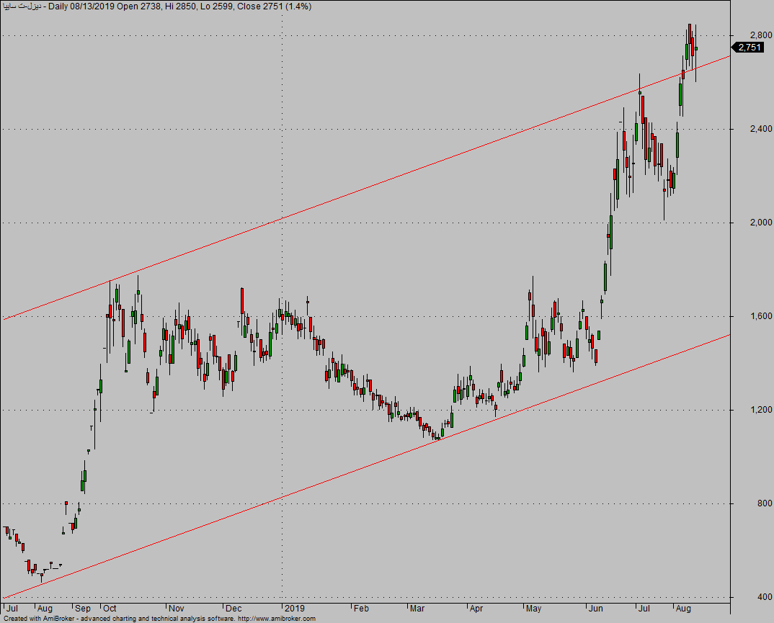Click the 2,800 price axis label
The image size is (774, 623).
761,35
